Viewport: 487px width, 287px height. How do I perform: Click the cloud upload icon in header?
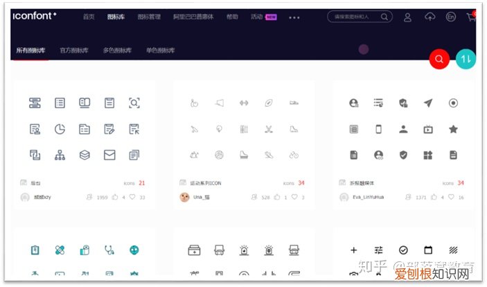pyautogui.click(x=430, y=17)
